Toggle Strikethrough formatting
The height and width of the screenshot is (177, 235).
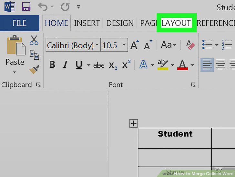pyautogui.click(x=99, y=65)
